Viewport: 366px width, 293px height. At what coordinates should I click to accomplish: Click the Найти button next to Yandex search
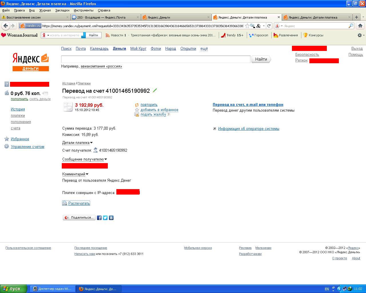pos(261,59)
